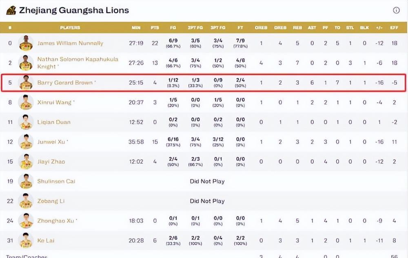The image size is (408, 258).
Task: Open the Jiayi Zhao player link
Action: coord(51,162)
